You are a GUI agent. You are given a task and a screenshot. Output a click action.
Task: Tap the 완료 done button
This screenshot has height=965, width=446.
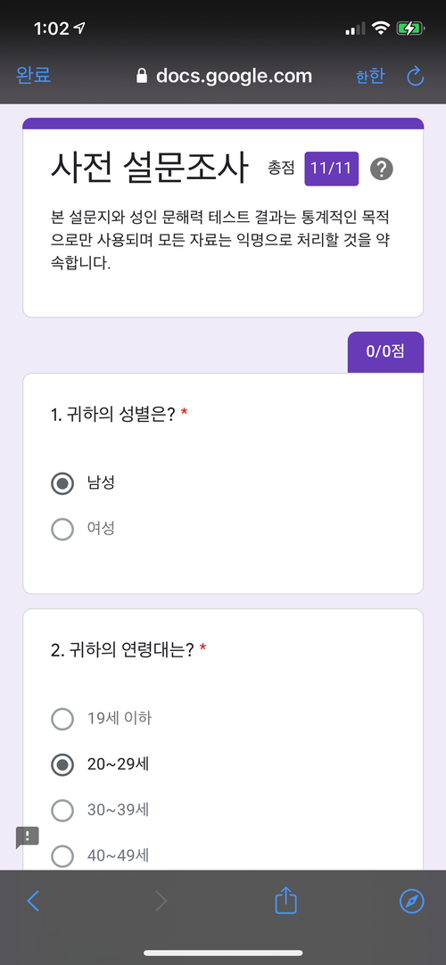pyautogui.click(x=33, y=76)
